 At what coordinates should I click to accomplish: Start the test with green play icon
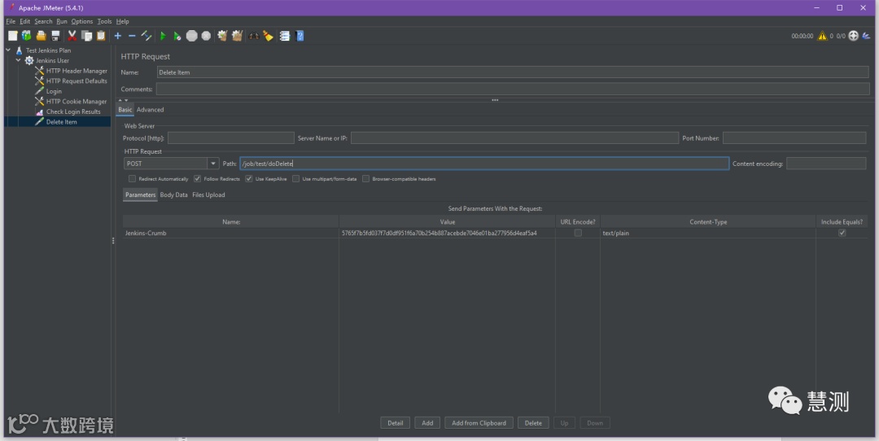pos(163,36)
